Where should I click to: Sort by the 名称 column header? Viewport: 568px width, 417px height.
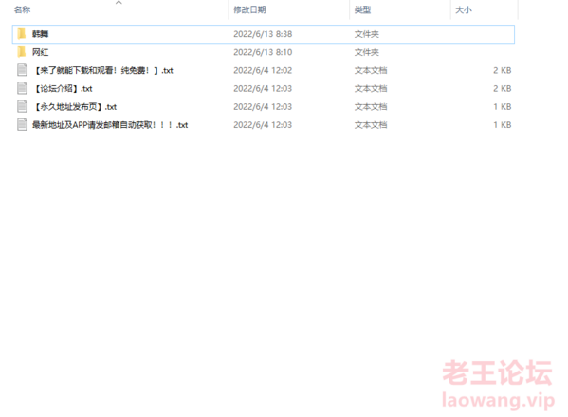(23, 9)
